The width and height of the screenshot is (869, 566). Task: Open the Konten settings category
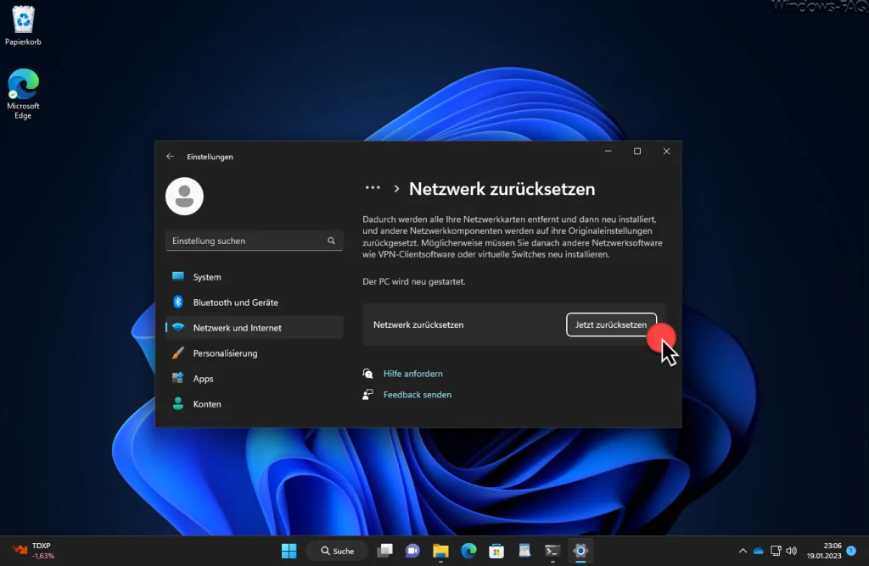[x=255, y=404]
